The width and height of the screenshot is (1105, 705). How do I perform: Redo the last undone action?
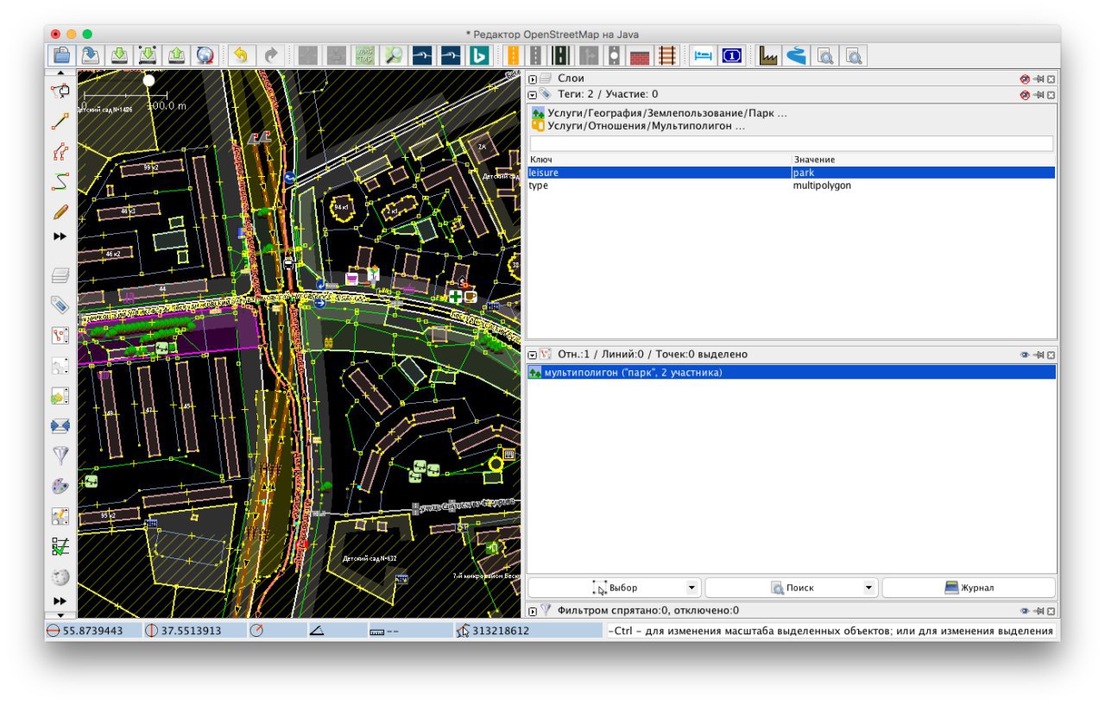tap(270, 55)
